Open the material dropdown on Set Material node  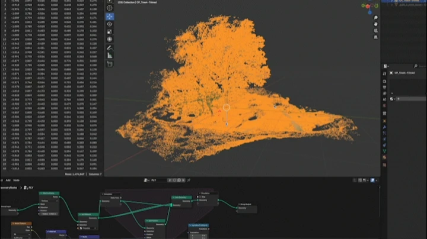pyautogui.click(x=88, y=228)
